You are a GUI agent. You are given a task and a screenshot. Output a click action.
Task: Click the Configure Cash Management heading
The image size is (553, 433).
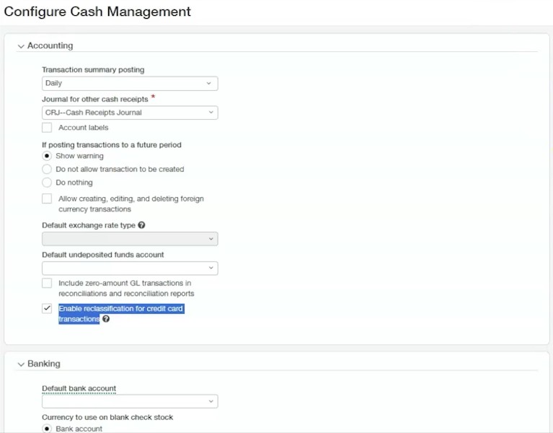click(x=97, y=12)
